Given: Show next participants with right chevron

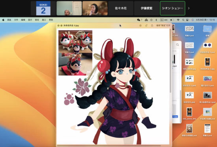Looking at the screenshot, I should 189,8.
